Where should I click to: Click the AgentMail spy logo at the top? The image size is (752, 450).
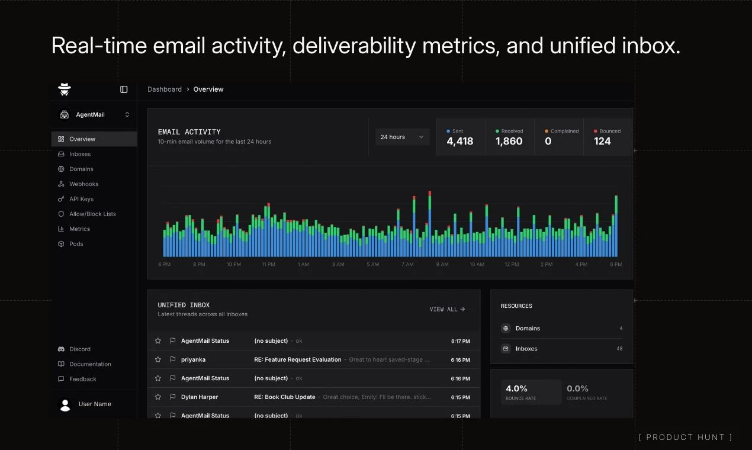pyautogui.click(x=64, y=89)
